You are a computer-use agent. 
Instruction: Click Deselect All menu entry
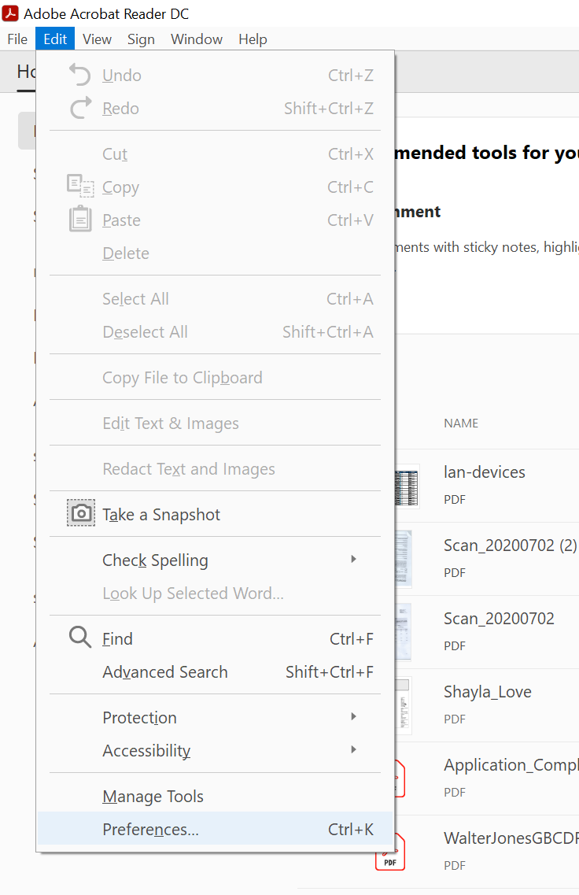tap(215, 331)
